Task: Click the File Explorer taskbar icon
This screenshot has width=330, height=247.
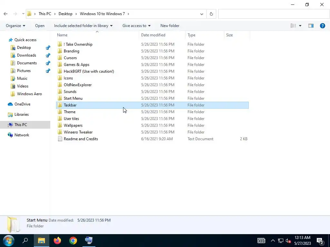Action: click(x=42, y=241)
